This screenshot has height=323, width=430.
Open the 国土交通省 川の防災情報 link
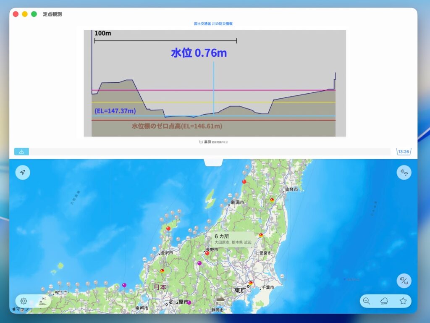(213, 24)
